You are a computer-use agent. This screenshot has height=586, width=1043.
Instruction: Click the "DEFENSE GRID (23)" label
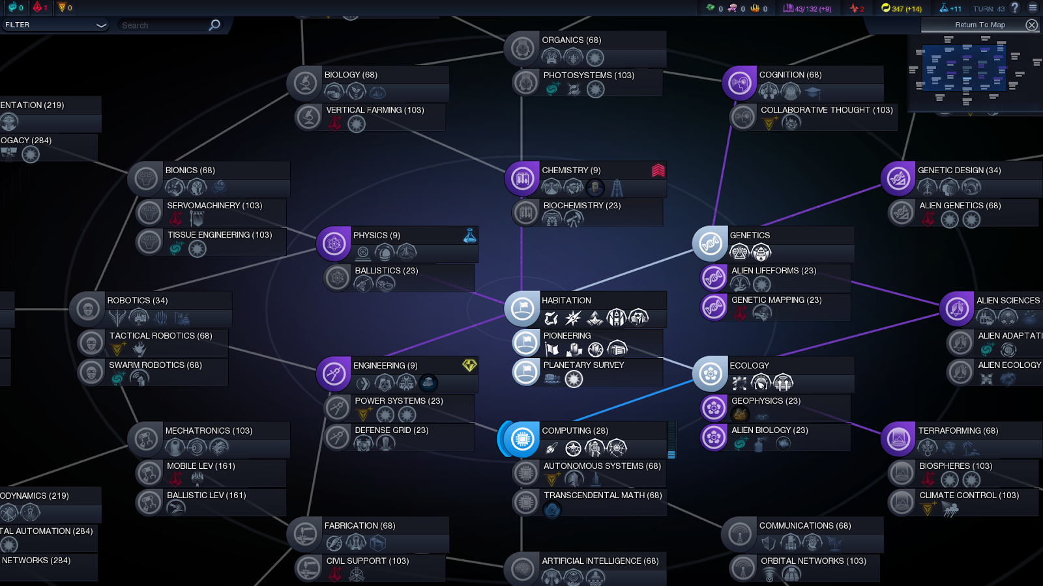coord(392,430)
